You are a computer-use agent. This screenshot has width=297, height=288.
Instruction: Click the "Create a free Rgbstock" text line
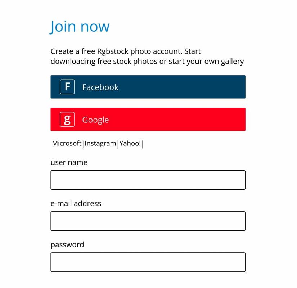pyautogui.click(x=126, y=51)
